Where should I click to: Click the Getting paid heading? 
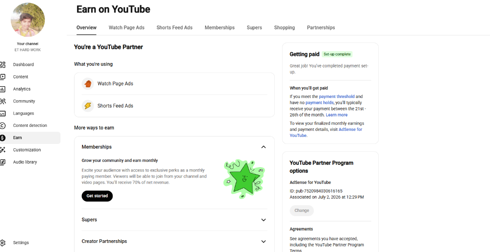[x=304, y=54]
